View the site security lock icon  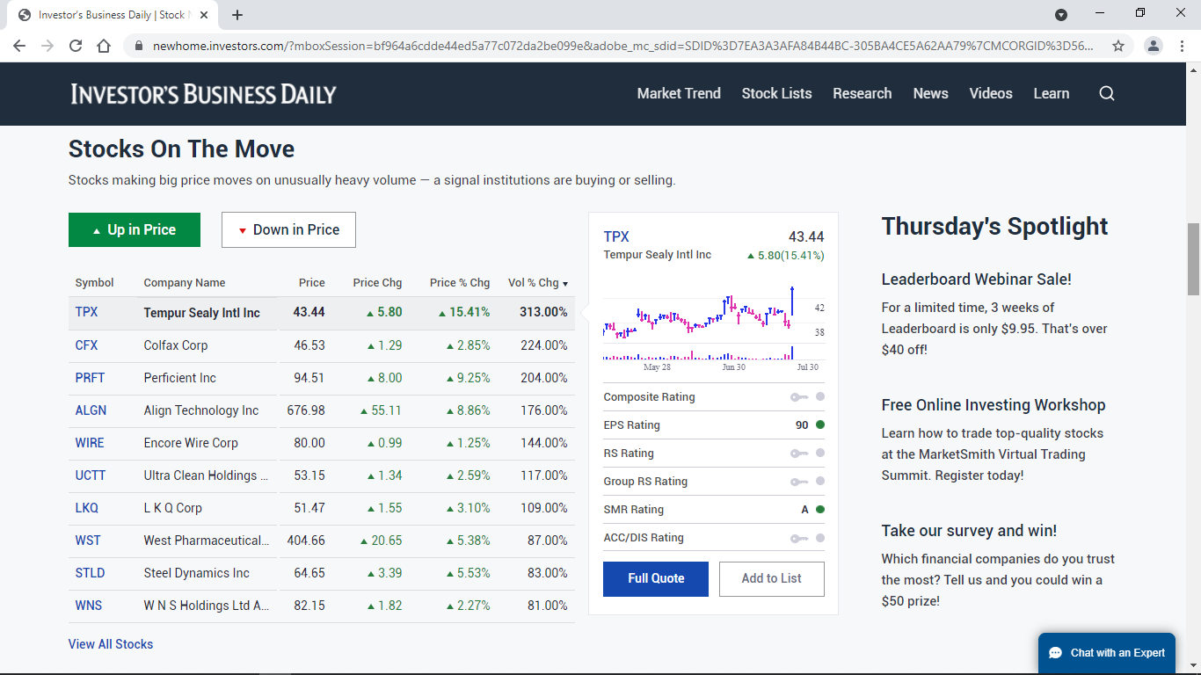(x=138, y=46)
